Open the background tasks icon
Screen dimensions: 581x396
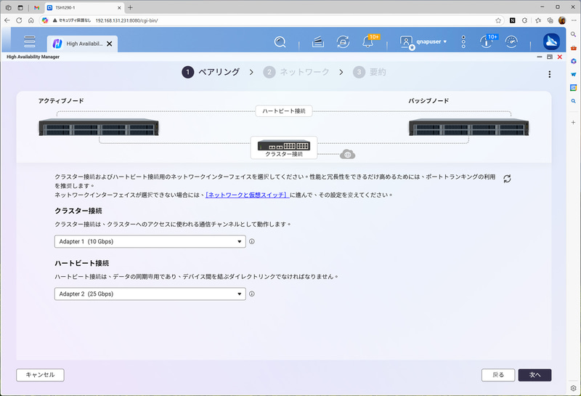pos(318,42)
